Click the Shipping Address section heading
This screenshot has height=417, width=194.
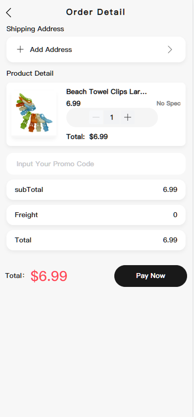[35, 29]
